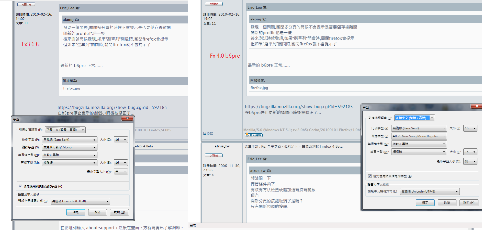The image size is (482, 230).
Task: Open serif dropdown showing AR PL New Sung Mono
Action: tap(419, 136)
